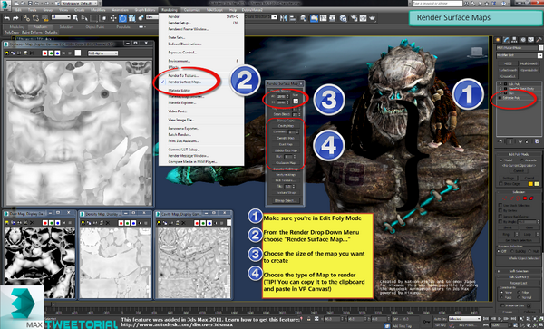Open the Select by Name dialog icon

(x=85, y=18)
